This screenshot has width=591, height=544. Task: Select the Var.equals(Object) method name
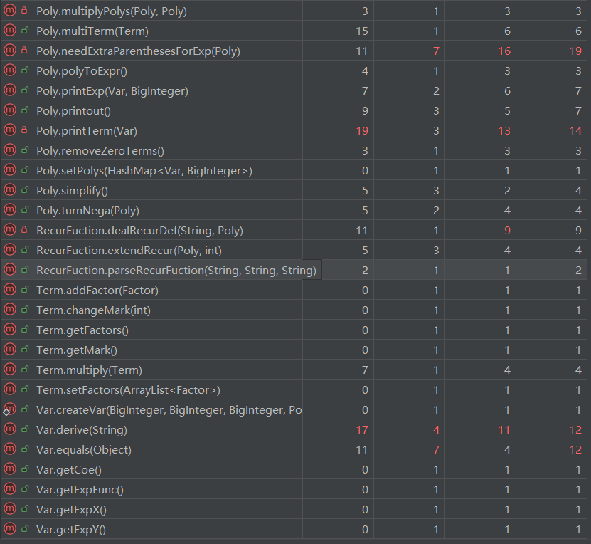84,450
